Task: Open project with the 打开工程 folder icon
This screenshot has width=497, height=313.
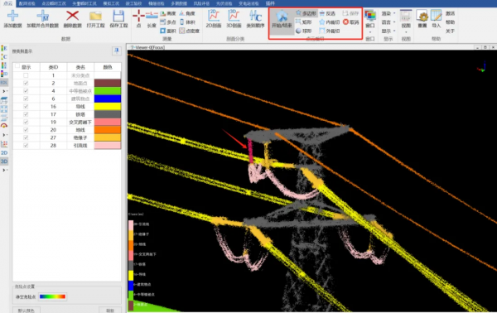Action: pos(95,19)
